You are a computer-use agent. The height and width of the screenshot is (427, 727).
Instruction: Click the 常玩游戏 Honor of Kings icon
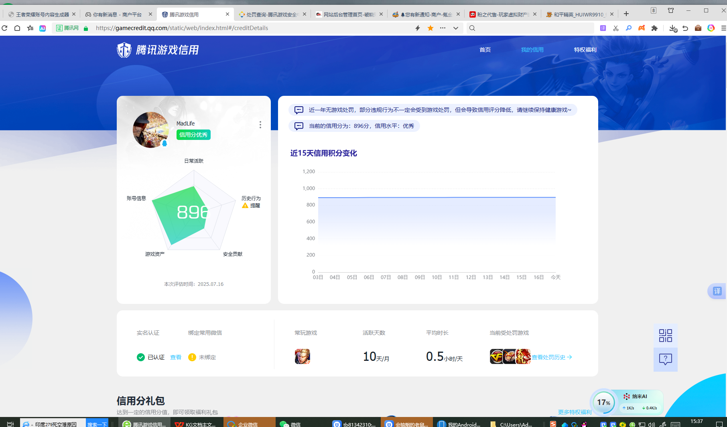click(303, 356)
